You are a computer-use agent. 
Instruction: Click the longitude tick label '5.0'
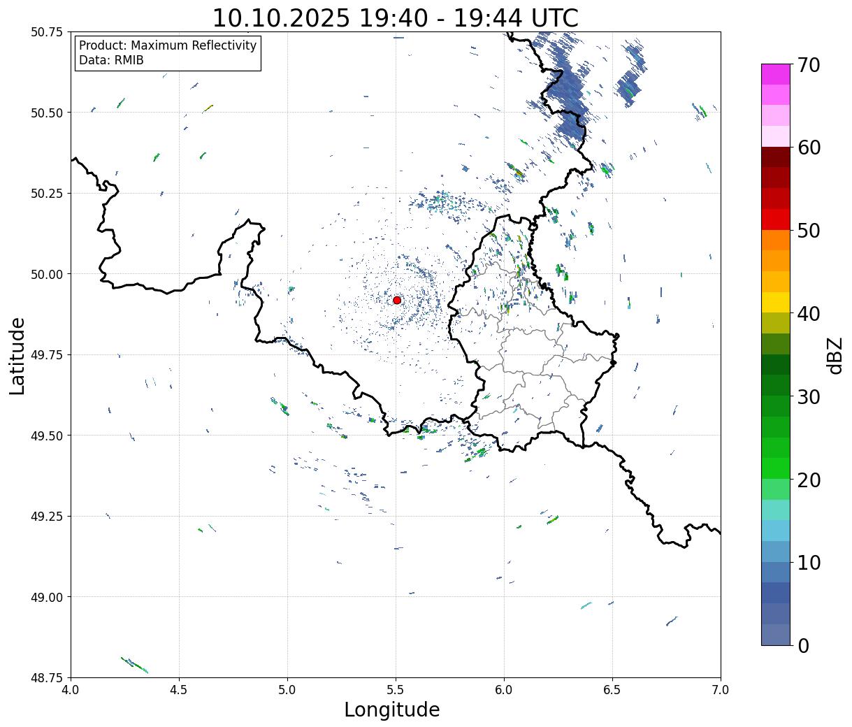click(287, 690)
